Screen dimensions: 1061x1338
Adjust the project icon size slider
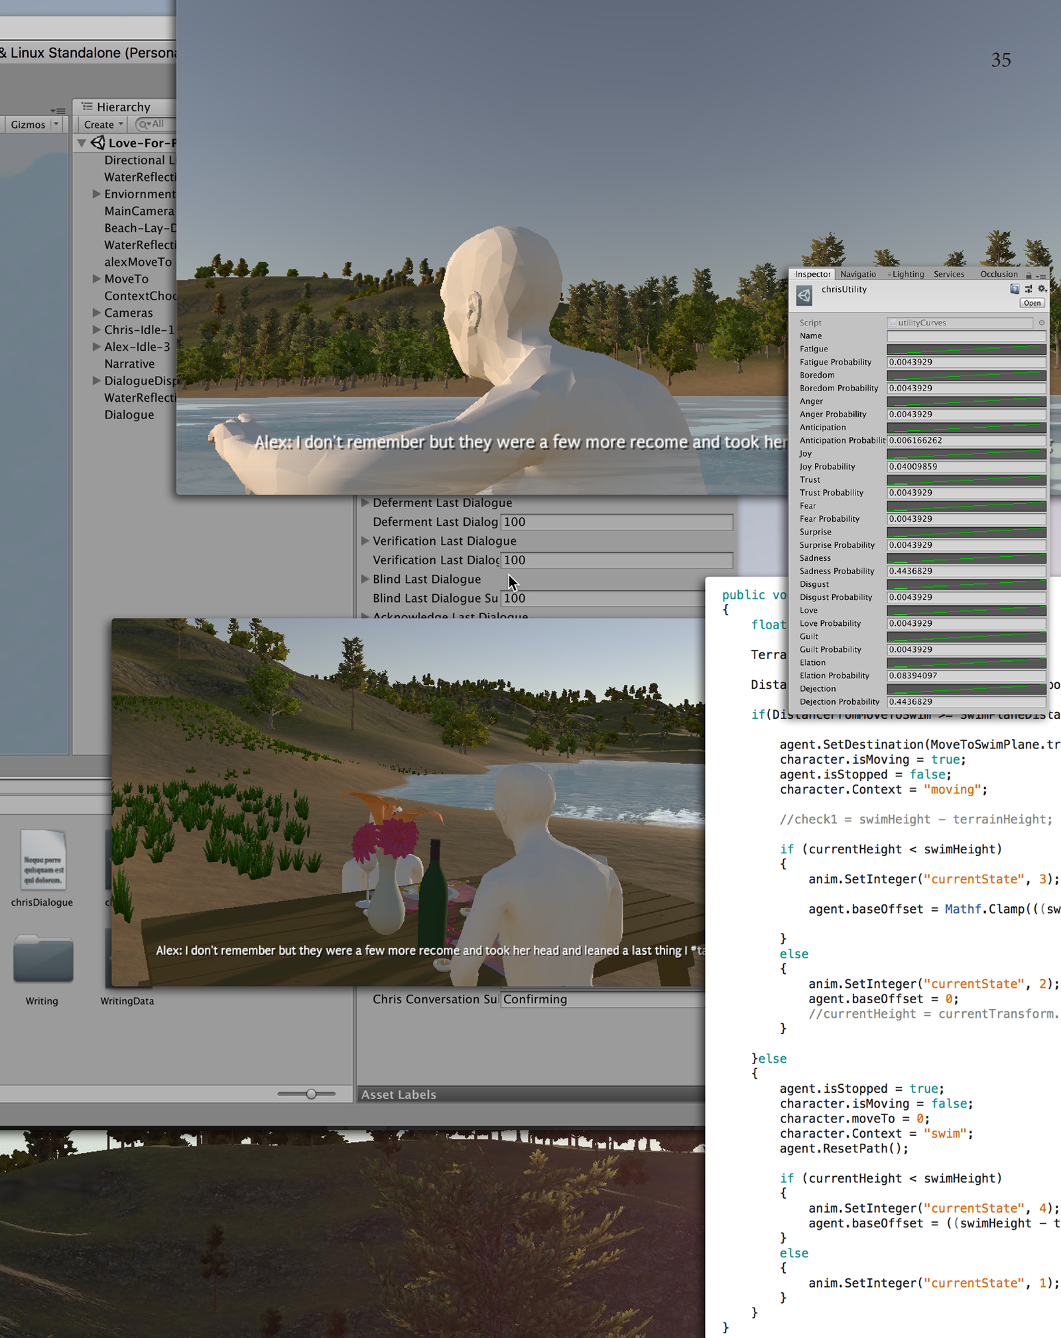pos(311,1093)
